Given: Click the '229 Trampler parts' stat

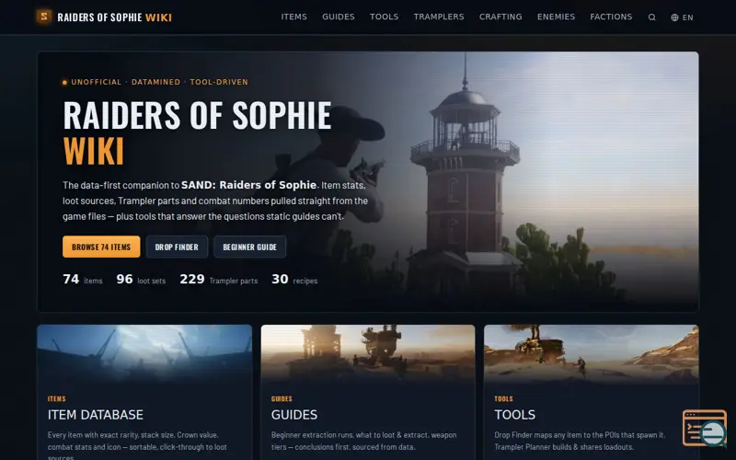Looking at the screenshot, I should tap(219, 280).
